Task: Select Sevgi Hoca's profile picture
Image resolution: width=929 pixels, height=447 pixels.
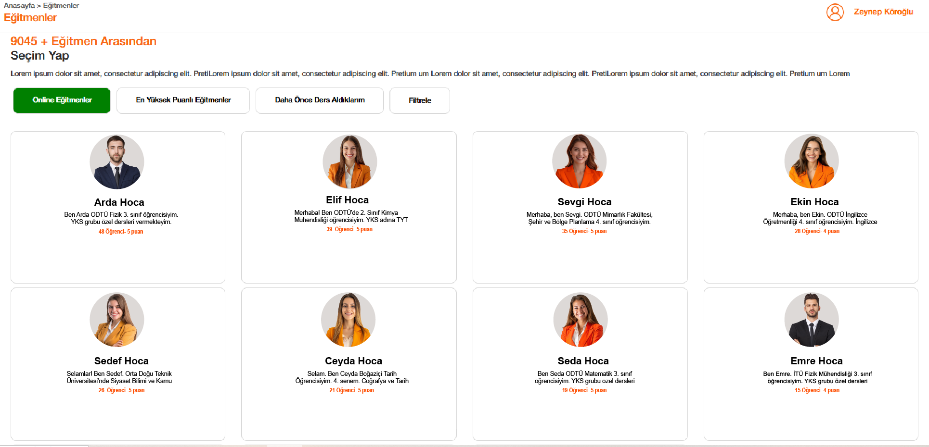Action: pyautogui.click(x=580, y=161)
